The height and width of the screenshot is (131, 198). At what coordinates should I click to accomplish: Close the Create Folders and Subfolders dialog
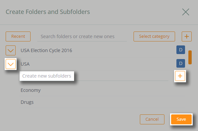pyautogui.click(x=186, y=12)
